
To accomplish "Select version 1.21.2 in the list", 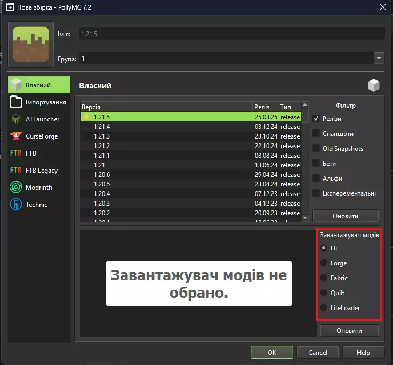I will (x=191, y=146).
